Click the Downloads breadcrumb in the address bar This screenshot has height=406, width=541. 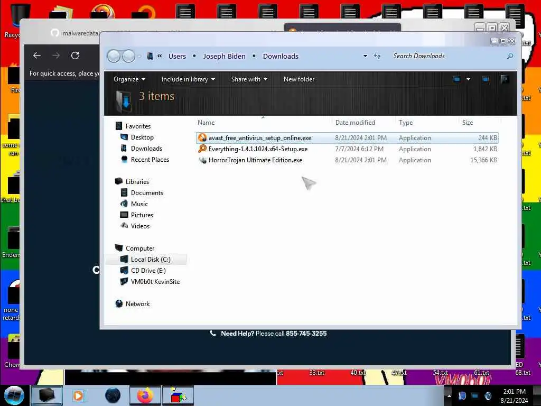click(281, 56)
